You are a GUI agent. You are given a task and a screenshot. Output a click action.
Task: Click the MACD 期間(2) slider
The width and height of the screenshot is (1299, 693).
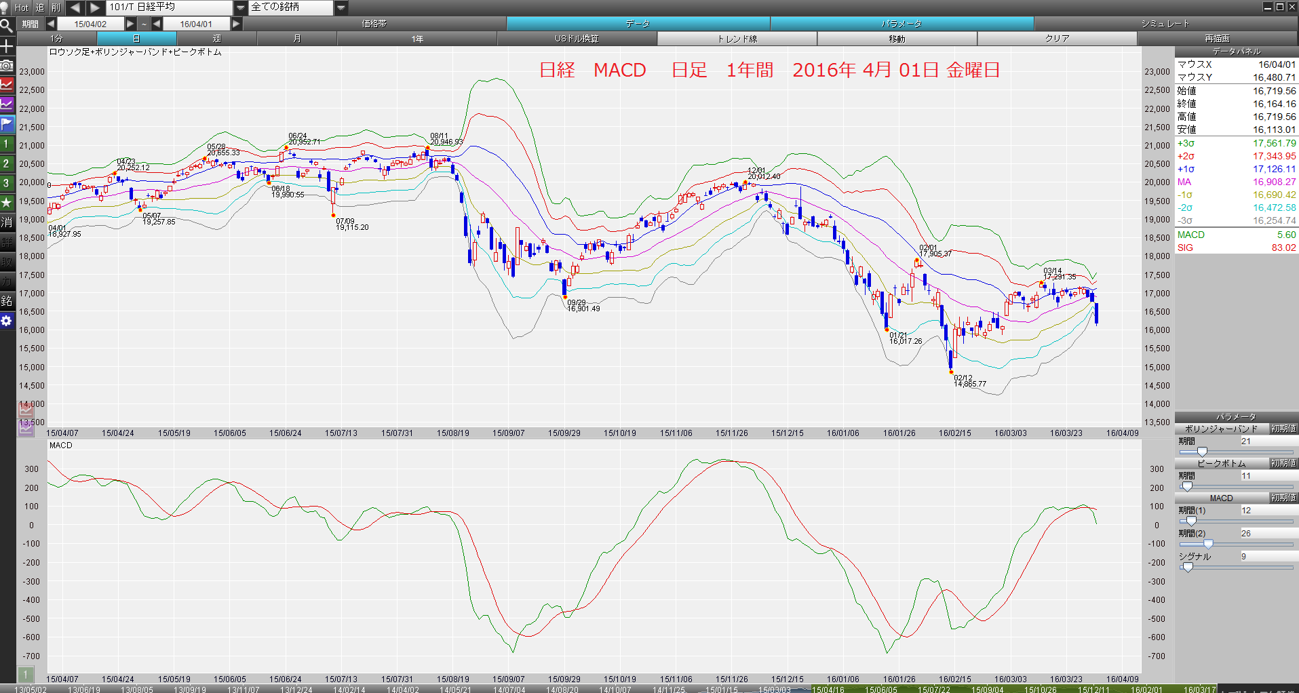click(x=1236, y=544)
